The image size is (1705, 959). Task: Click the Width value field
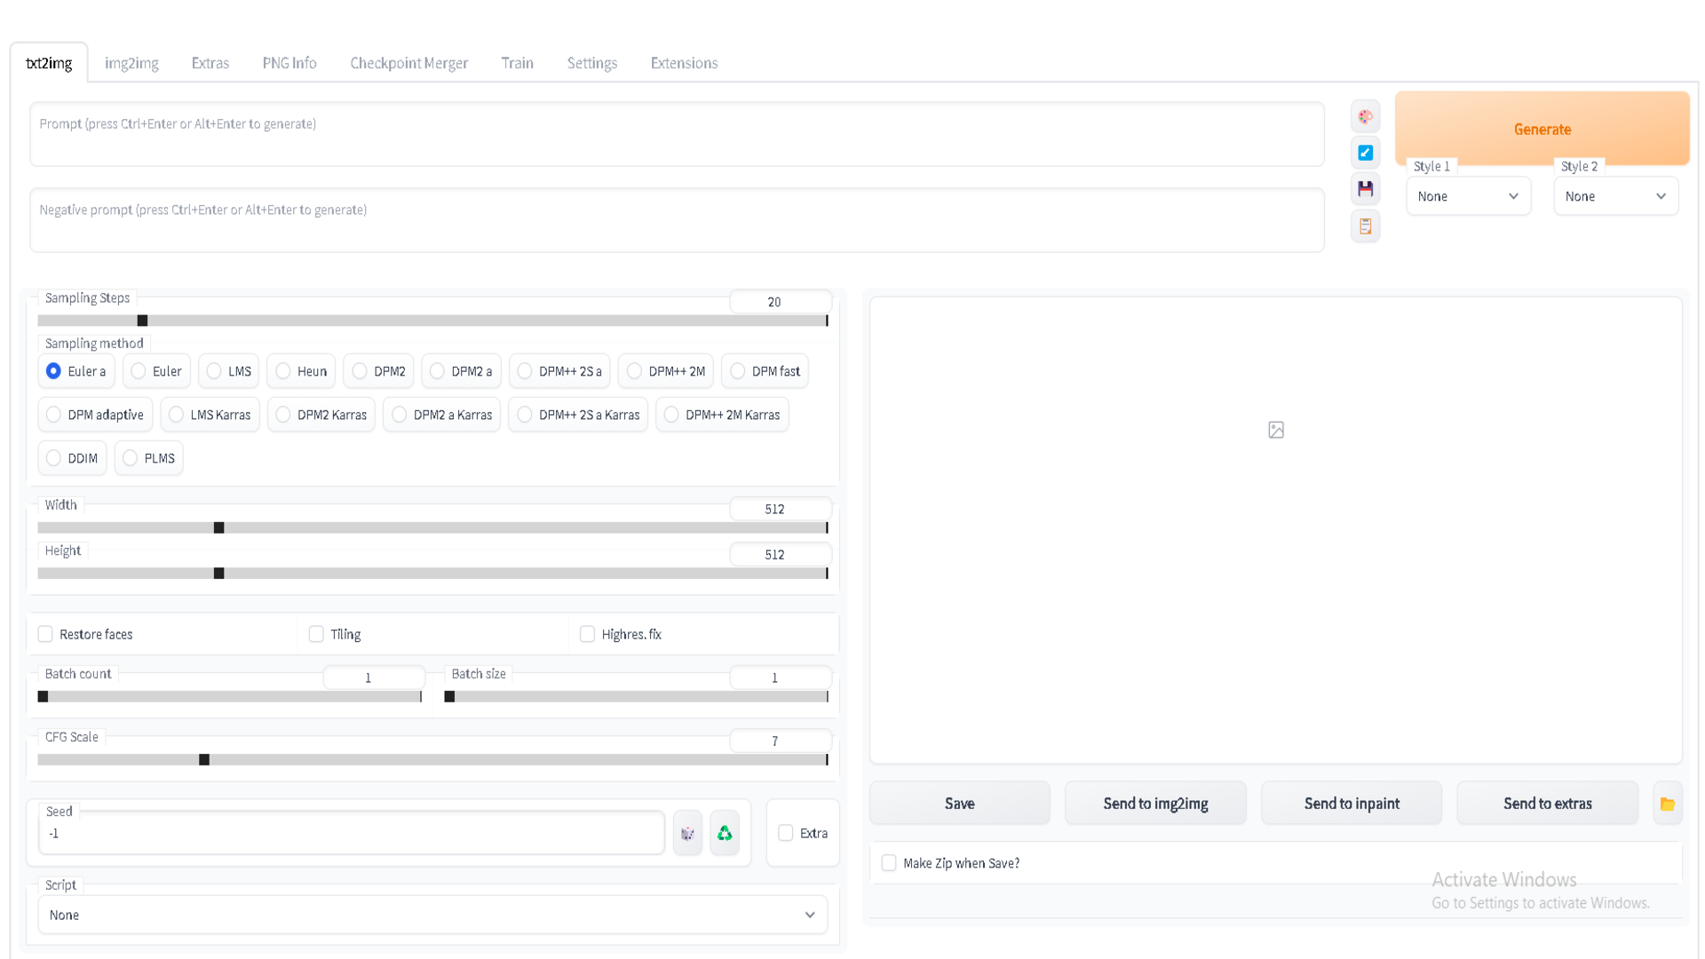(x=780, y=509)
